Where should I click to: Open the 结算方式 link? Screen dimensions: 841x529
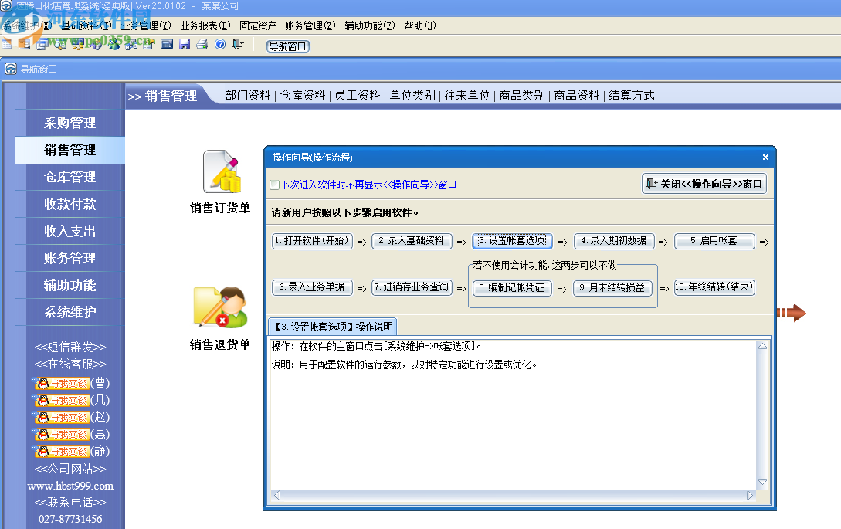click(632, 96)
